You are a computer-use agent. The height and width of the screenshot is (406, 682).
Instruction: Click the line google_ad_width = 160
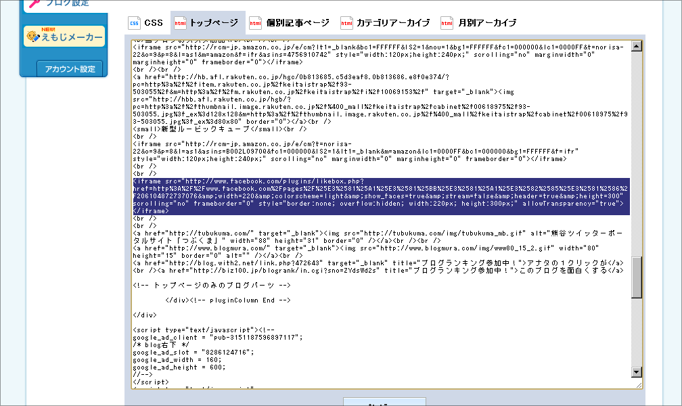(x=177, y=360)
